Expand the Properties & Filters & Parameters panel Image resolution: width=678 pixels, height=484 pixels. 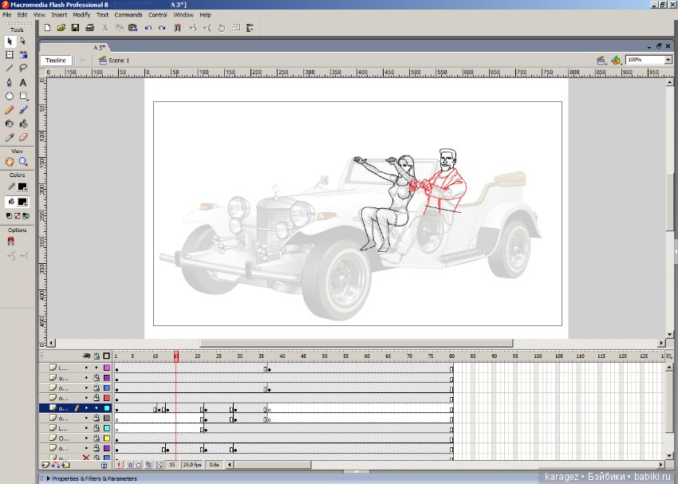49,478
